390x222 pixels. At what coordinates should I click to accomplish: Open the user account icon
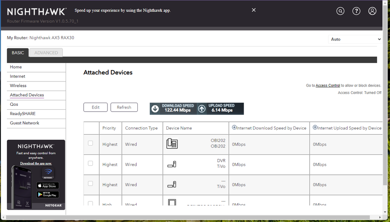coord(372,11)
